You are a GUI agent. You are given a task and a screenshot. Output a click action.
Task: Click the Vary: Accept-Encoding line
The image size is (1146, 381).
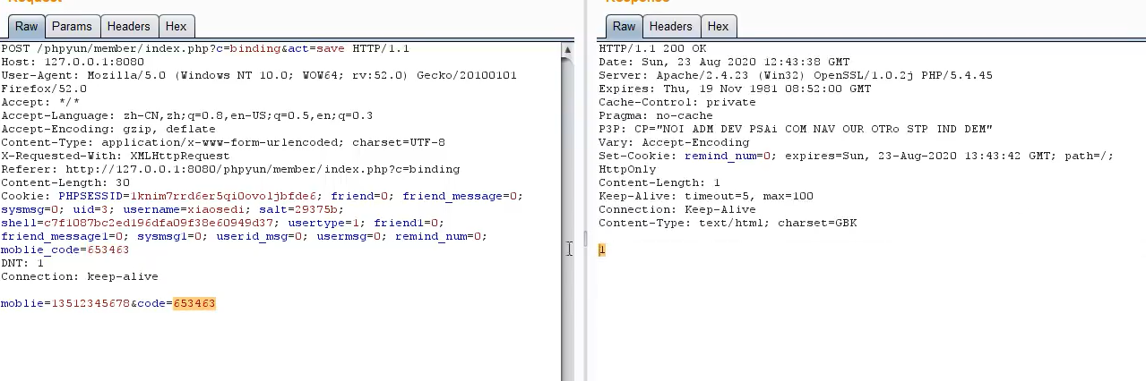tap(674, 142)
